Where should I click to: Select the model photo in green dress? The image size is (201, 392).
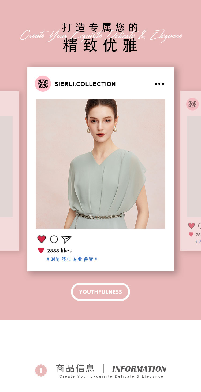[x=100, y=164]
